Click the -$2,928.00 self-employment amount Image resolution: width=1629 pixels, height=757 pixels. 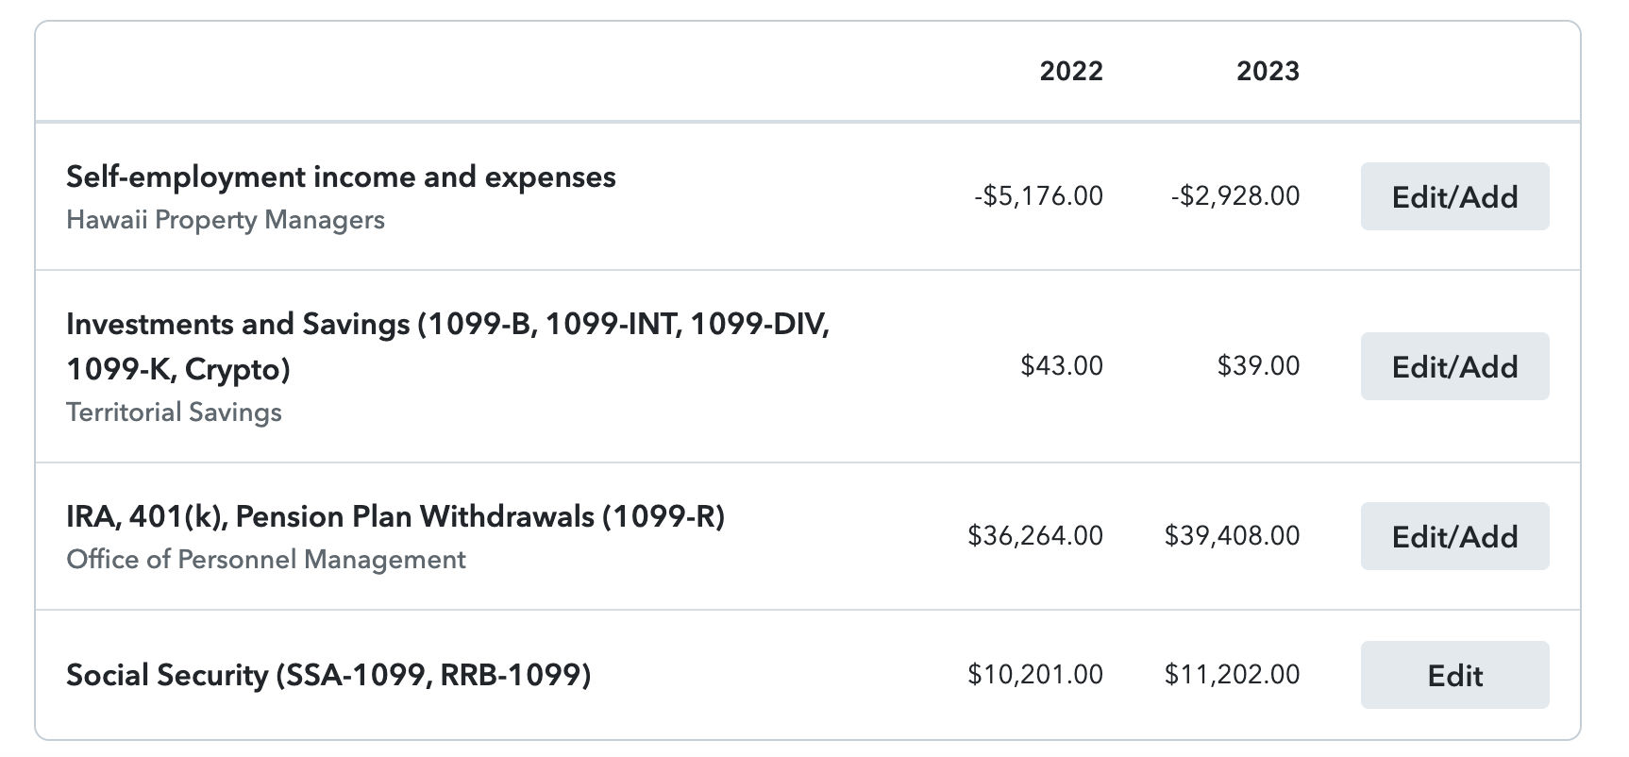tap(1234, 196)
